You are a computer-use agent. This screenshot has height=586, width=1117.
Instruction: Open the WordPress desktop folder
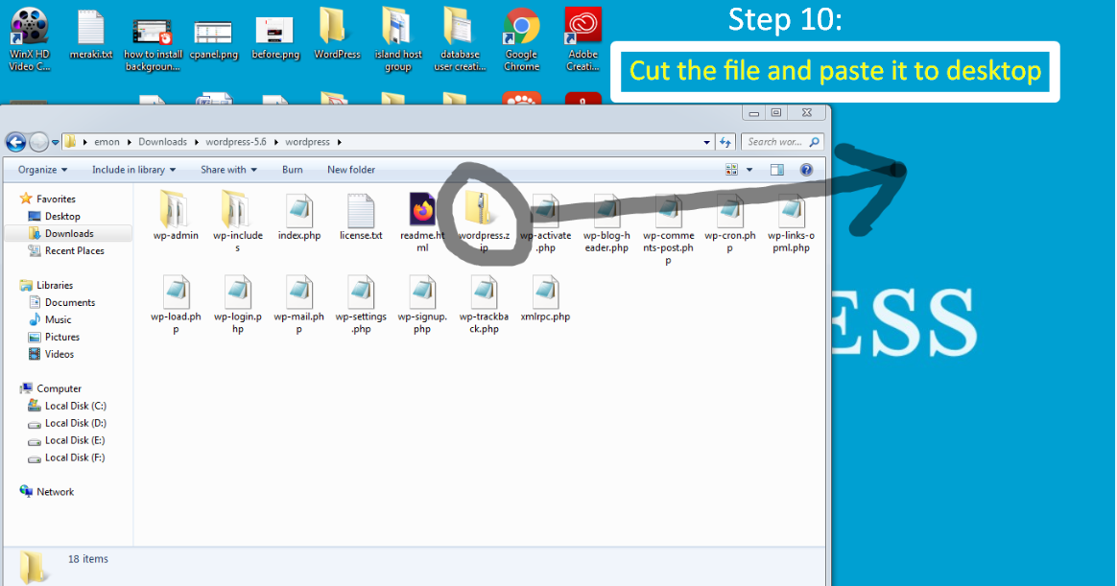coord(337,34)
